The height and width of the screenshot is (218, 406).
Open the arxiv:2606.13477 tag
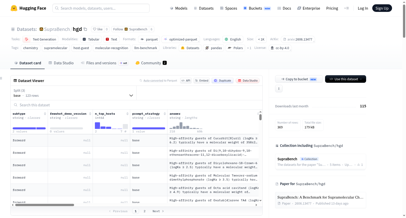tap(298, 39)
